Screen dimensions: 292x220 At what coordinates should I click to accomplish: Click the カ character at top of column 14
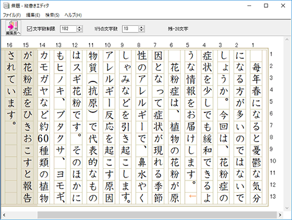44,55
